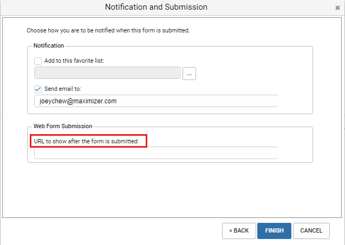The width and height of the screenshot is (345, 245).
Task: Click the three dots beside the favorite list field
Action: click(189, 75)
